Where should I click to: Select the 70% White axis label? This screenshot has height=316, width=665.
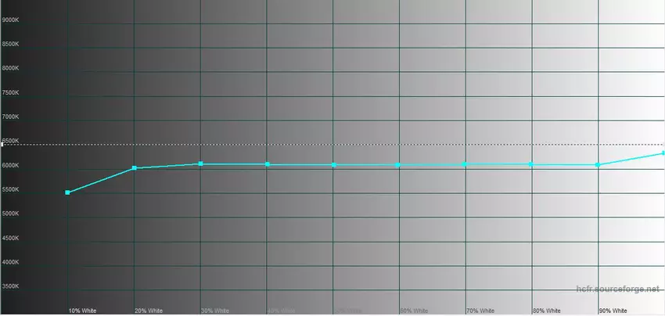click(x=480, y=311)
